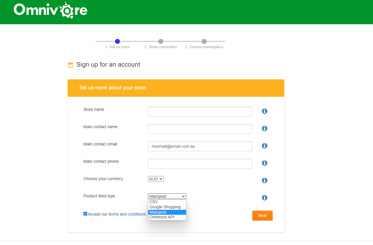
Task: Open info icon for Main contact phone
Action: click(264, 163)
